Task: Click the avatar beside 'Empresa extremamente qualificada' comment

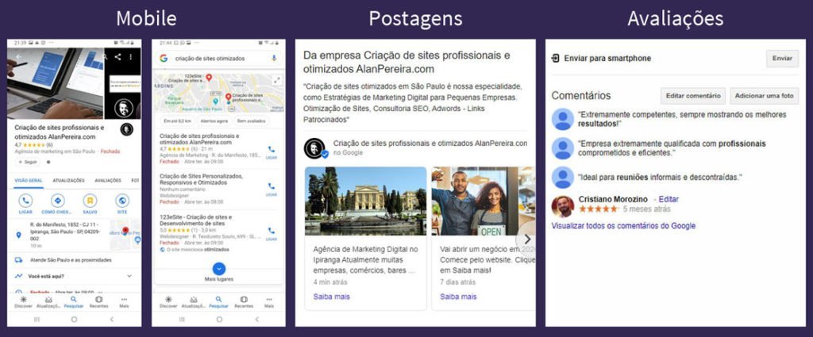Action: click(563, 148)
